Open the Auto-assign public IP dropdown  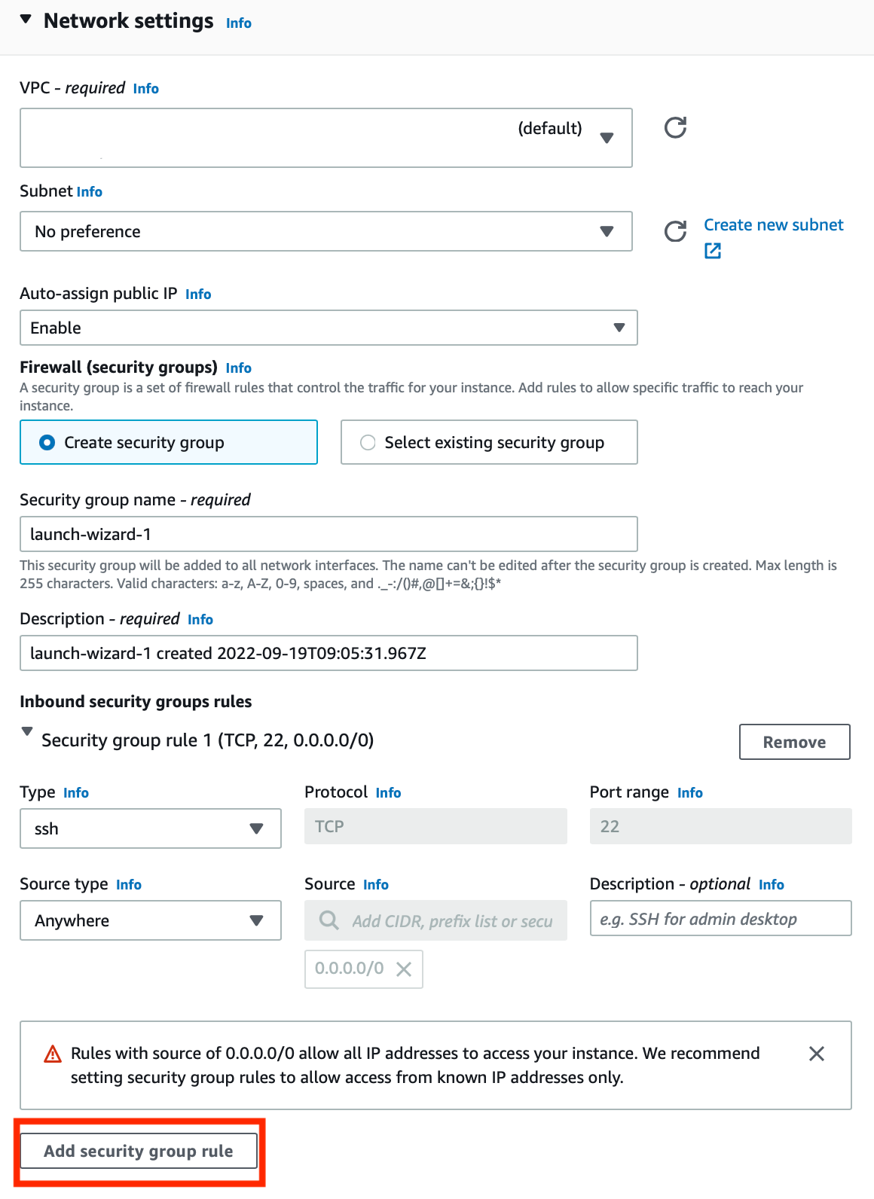tap(329, 328)
